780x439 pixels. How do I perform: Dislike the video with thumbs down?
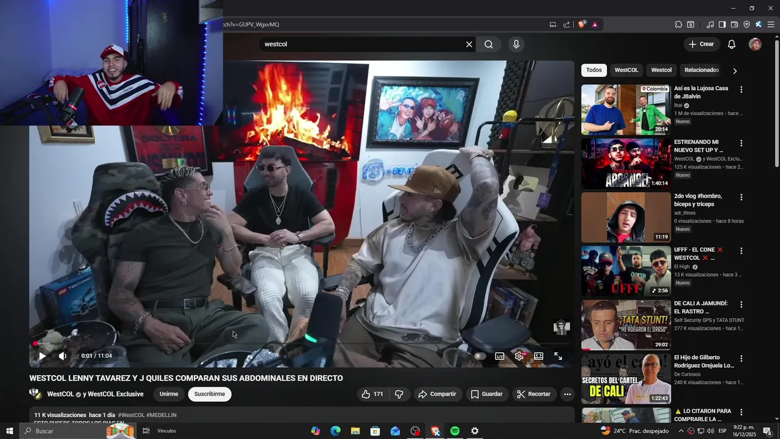[x=399, y=394]
